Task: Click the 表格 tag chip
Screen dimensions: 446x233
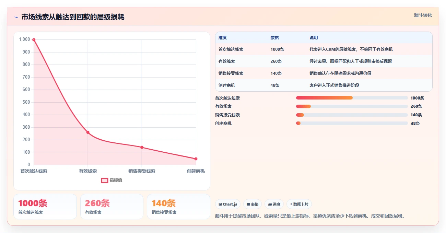Action: [253, 204]
